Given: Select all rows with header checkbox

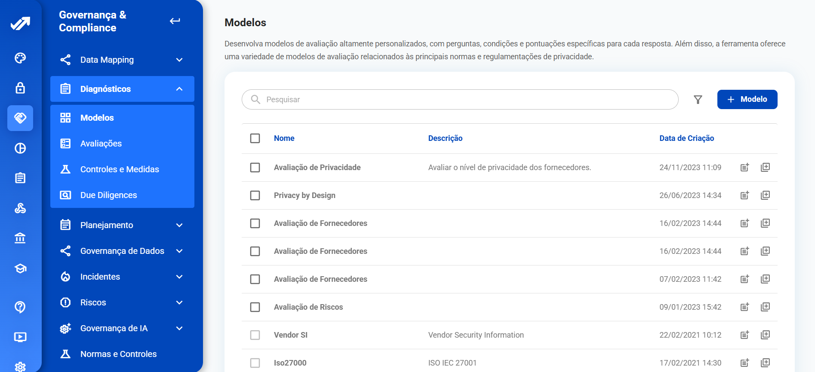Looking at the screenshot, I should [255, 138].
